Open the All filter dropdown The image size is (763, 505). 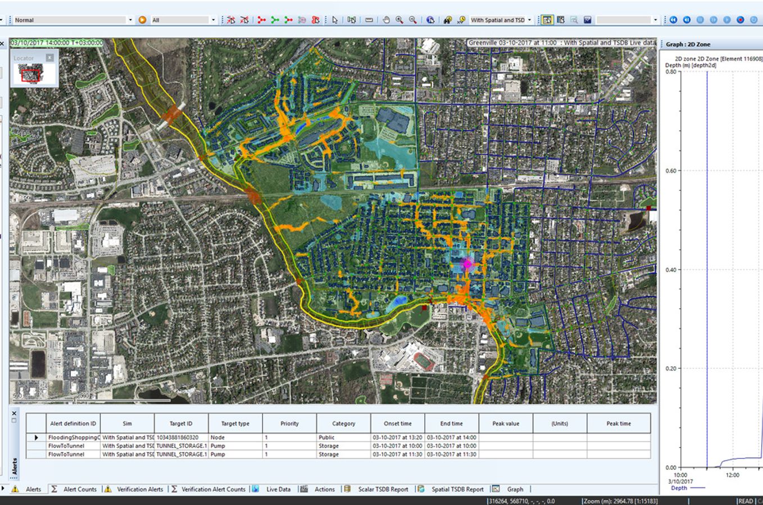pos(214,20)
